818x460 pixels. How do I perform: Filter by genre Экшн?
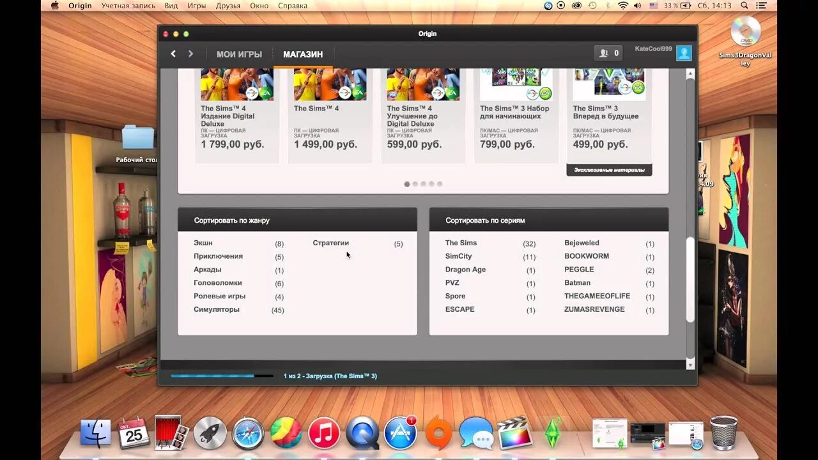point(203,243)
